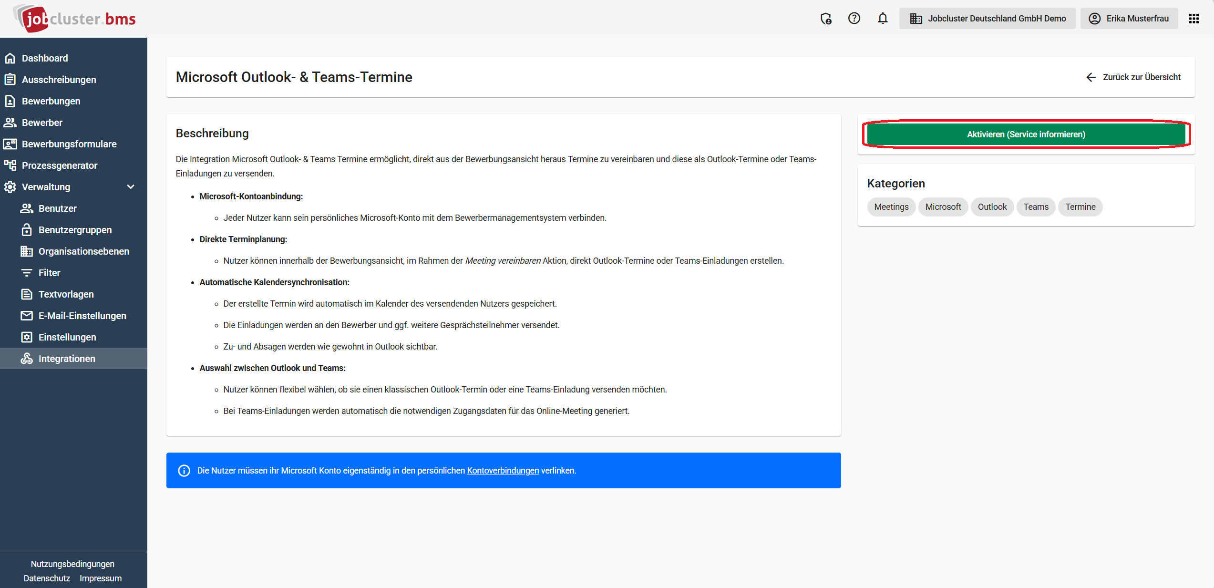Screen dimensions: 1214x588
Task: Open the Einstellungen submenu entry
Action: [73, 337]
